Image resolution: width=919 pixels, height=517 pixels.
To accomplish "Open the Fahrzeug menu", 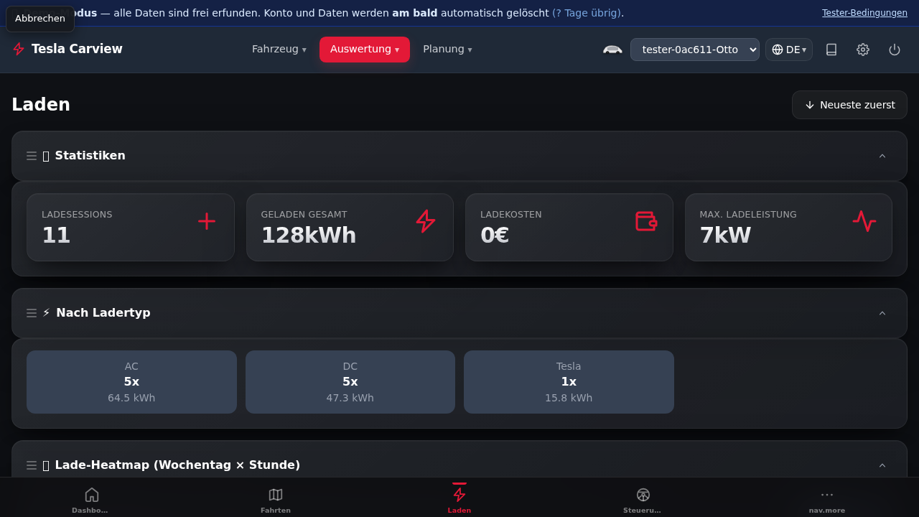I will click(x=279, y=50).
